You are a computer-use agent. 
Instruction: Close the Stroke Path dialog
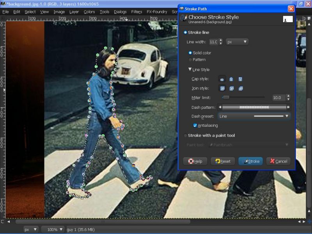pos(291,9)
